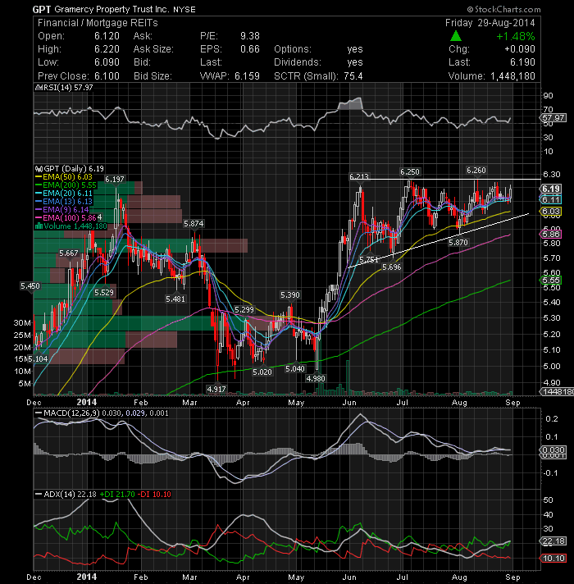
Task: Click the EMA(9) 6.14 legend entry
Action: (62, 210)
